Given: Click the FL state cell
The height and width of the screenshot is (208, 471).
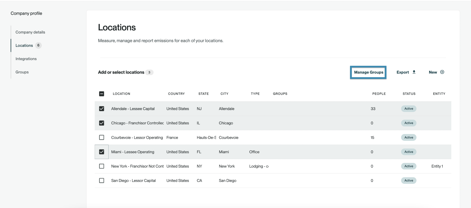Looking at the screenshot, I should pyautogui.click(x=199, y=152).
